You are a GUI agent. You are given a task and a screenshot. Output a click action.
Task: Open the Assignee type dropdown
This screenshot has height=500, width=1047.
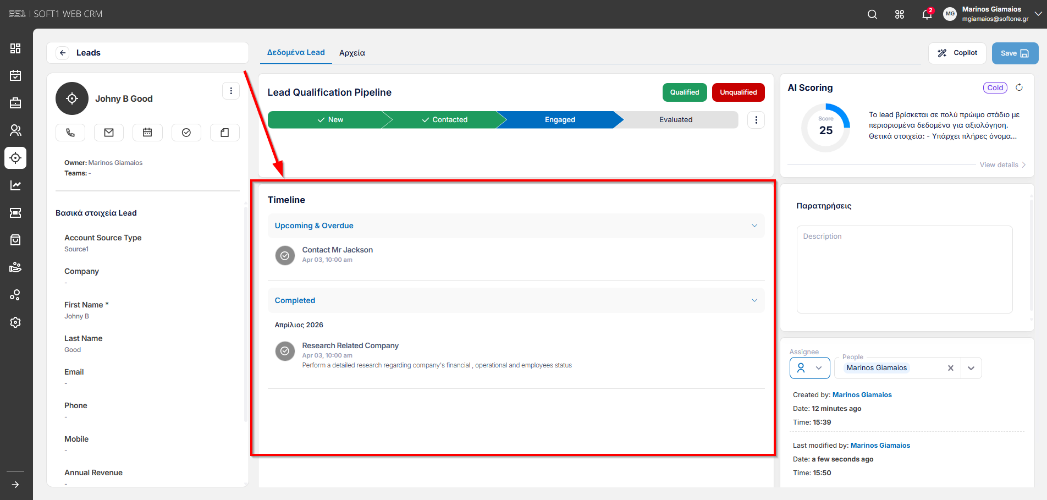click(809, 368)
